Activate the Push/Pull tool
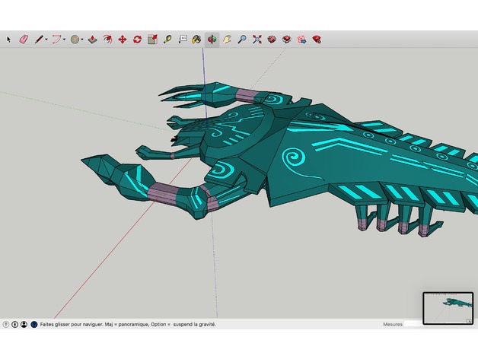 coord(92,39)
